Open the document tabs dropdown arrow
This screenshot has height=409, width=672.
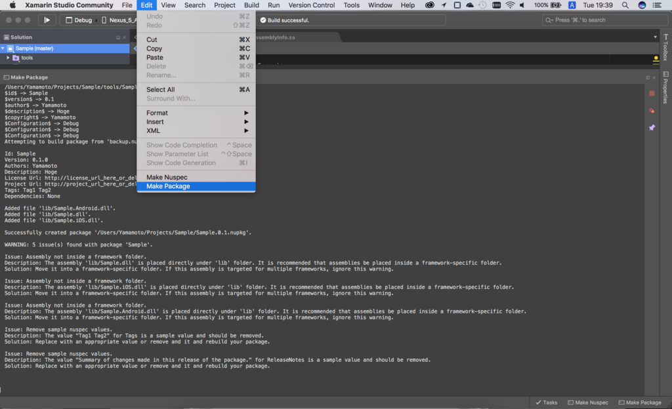pyautogui.click(x=656, y=37)
